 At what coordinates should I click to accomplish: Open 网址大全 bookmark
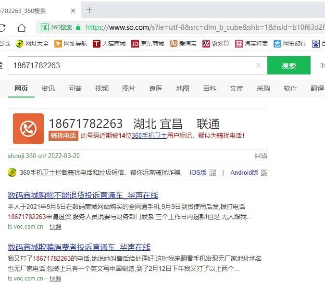click(32, 44)
